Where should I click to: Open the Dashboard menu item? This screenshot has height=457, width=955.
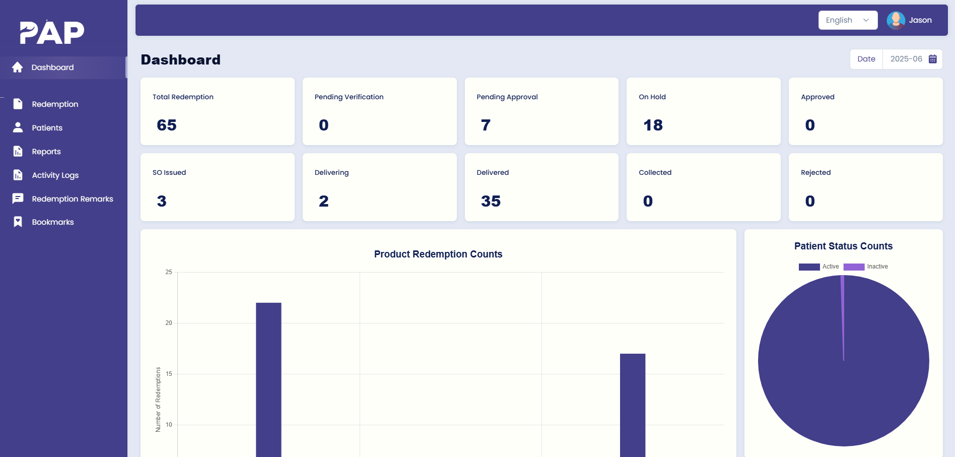point(63,68)
